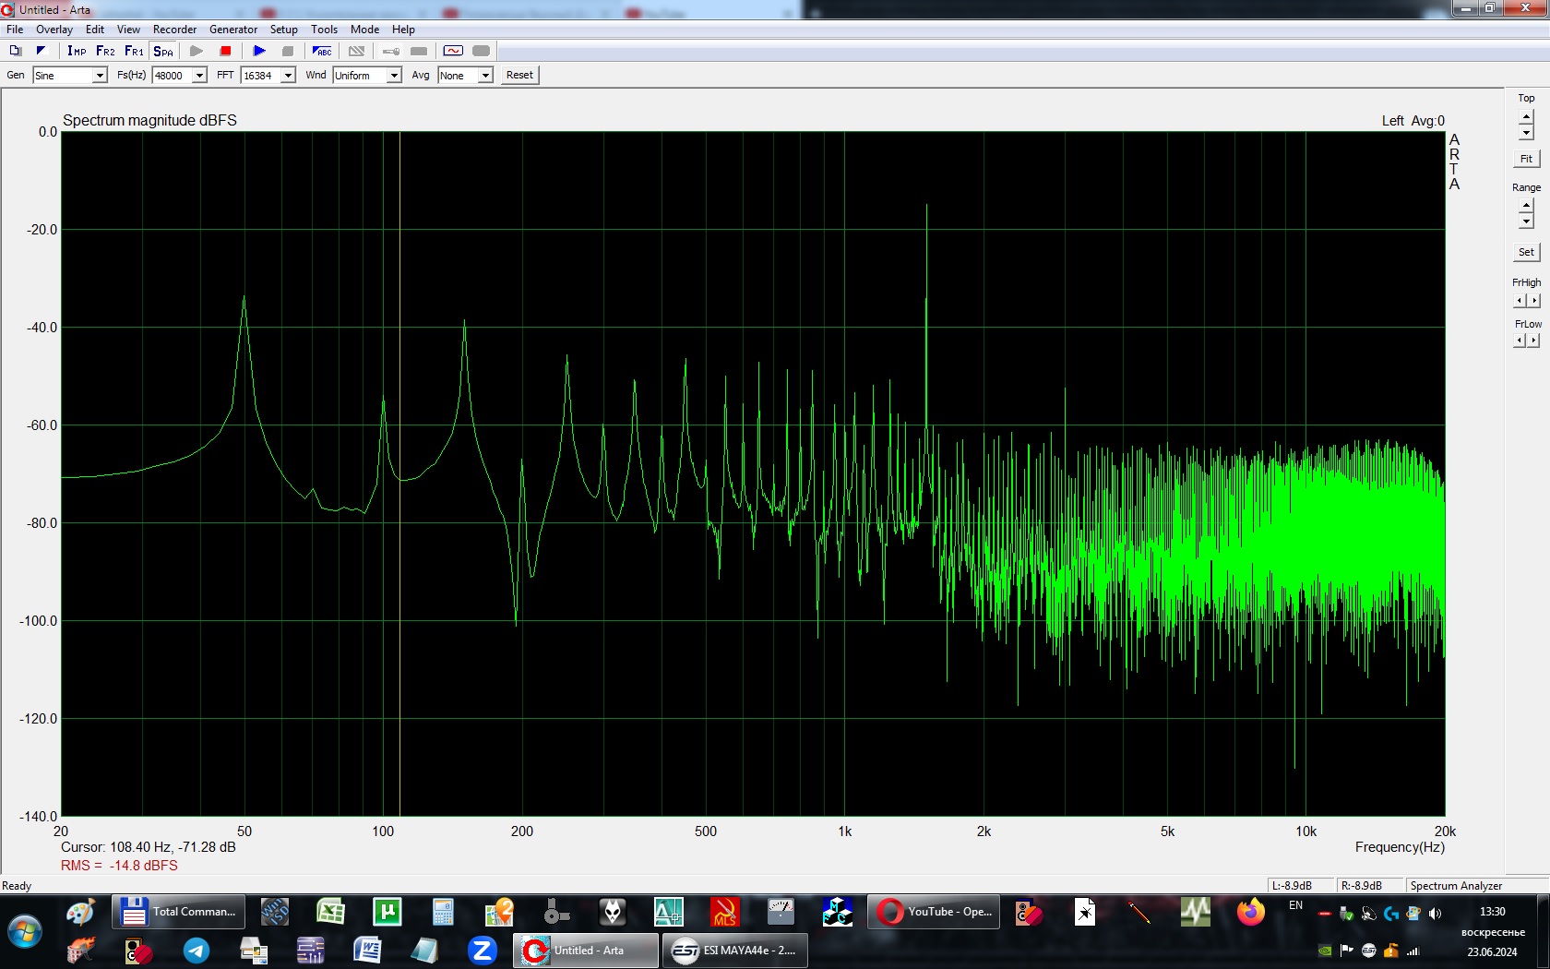Open Windows Start menu orb

pyautogui.click(x=25, y=931)
